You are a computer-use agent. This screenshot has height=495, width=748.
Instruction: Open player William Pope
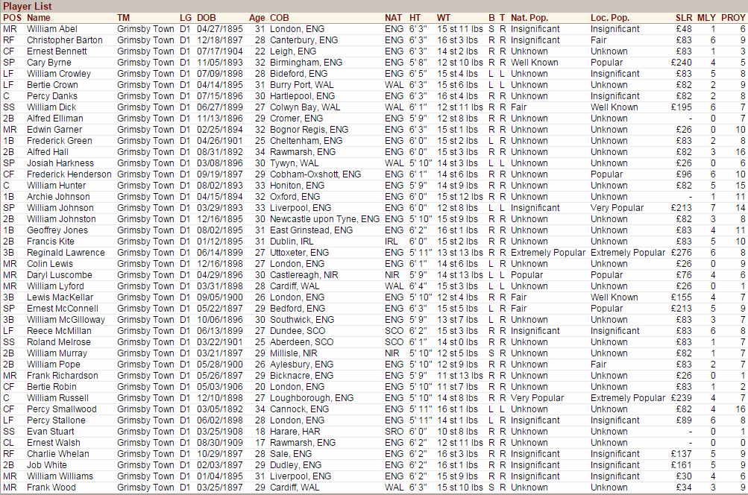click(x=54, y=365)
